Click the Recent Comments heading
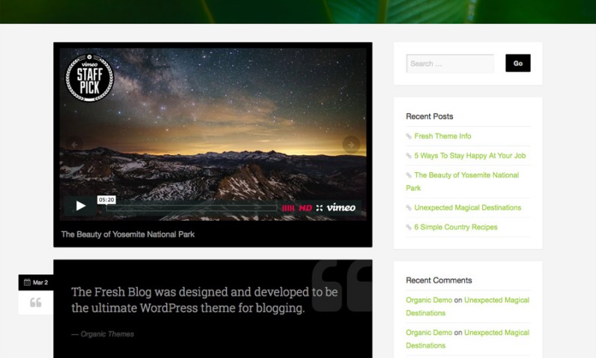The width and height of the screenshot is (596, 358). [439, 280]
